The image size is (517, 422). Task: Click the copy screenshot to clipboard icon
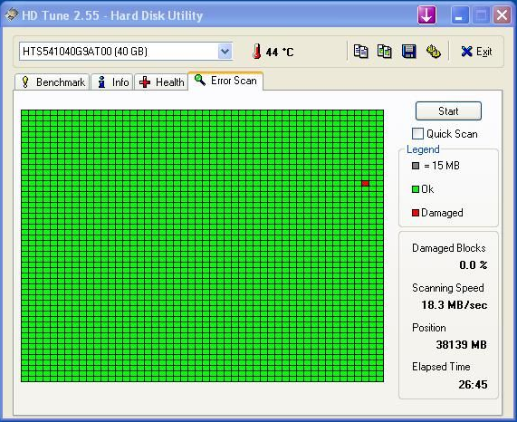(385, 52)
